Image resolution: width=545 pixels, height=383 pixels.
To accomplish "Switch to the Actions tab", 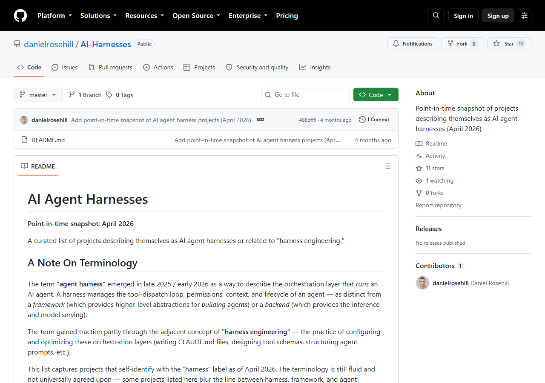I will pyautogui.click(x=158, y=67).
